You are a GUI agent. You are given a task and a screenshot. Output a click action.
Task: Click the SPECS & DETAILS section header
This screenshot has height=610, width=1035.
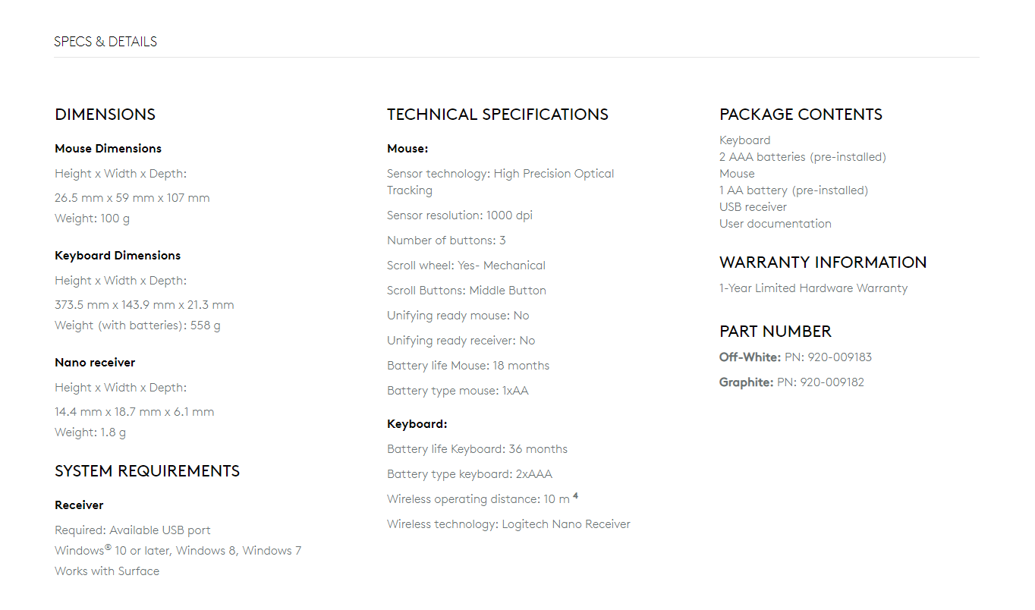pos(105,42)
